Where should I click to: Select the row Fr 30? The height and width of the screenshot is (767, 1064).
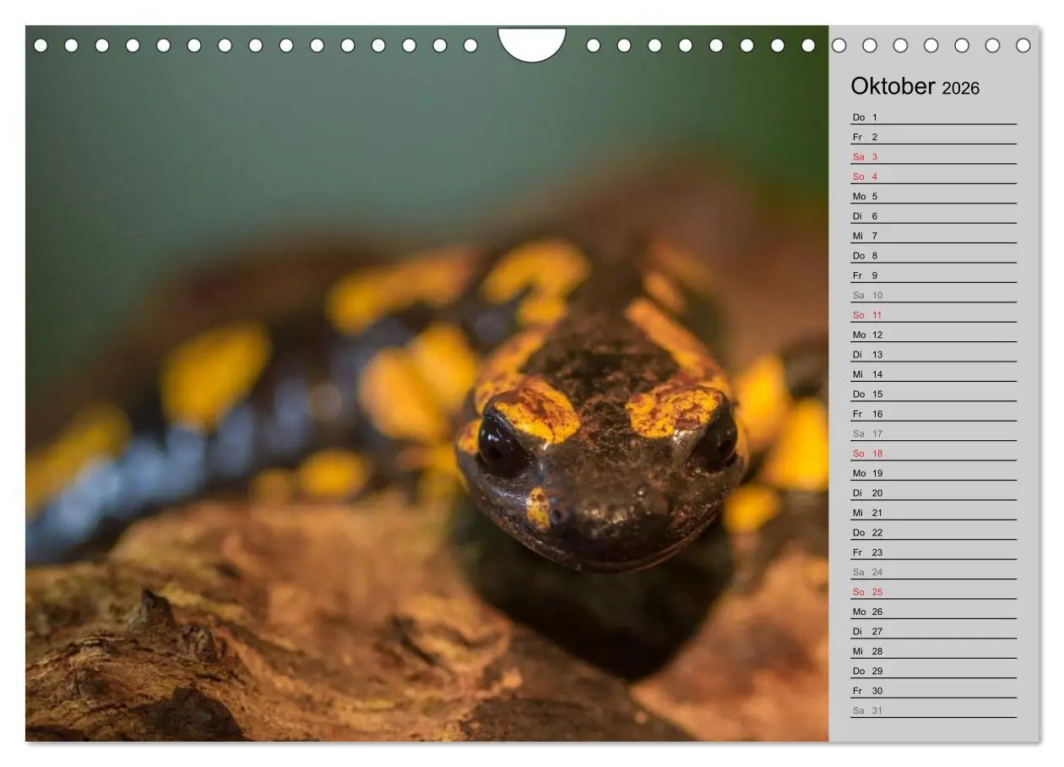coord(933,691)
